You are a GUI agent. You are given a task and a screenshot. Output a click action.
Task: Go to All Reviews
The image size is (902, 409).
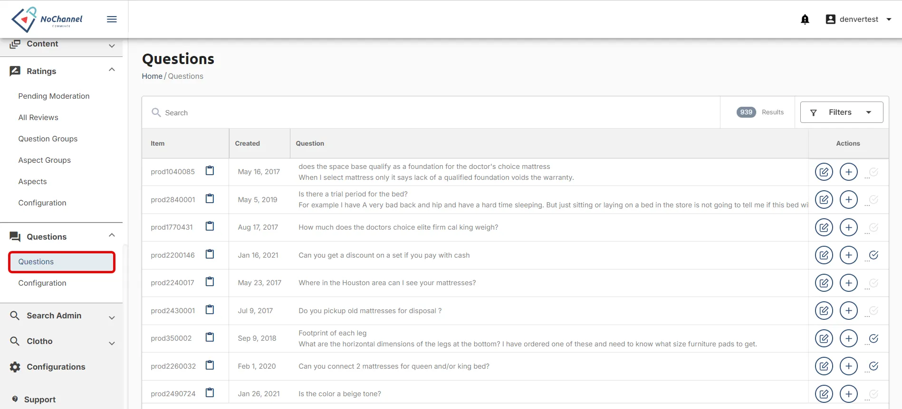38,117
